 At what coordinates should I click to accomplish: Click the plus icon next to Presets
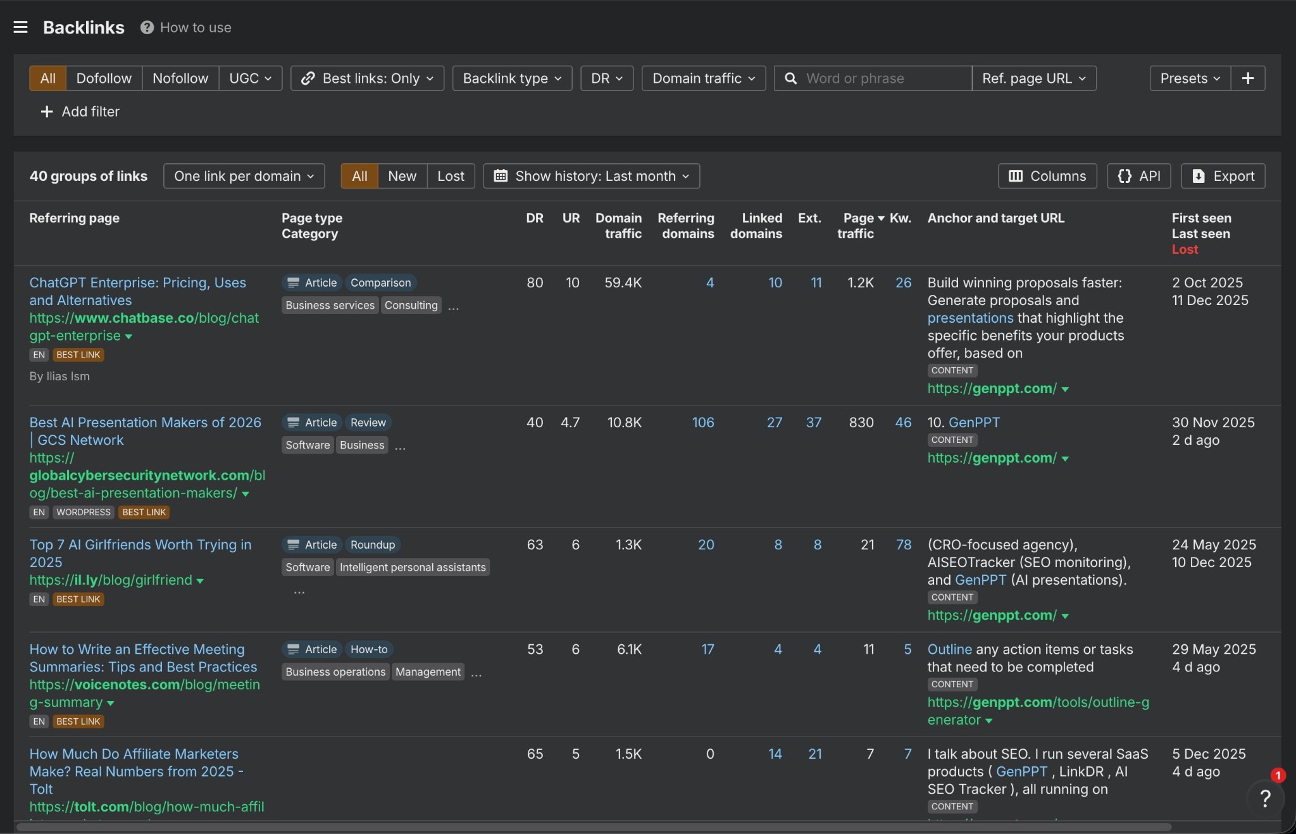point(1248,78)
